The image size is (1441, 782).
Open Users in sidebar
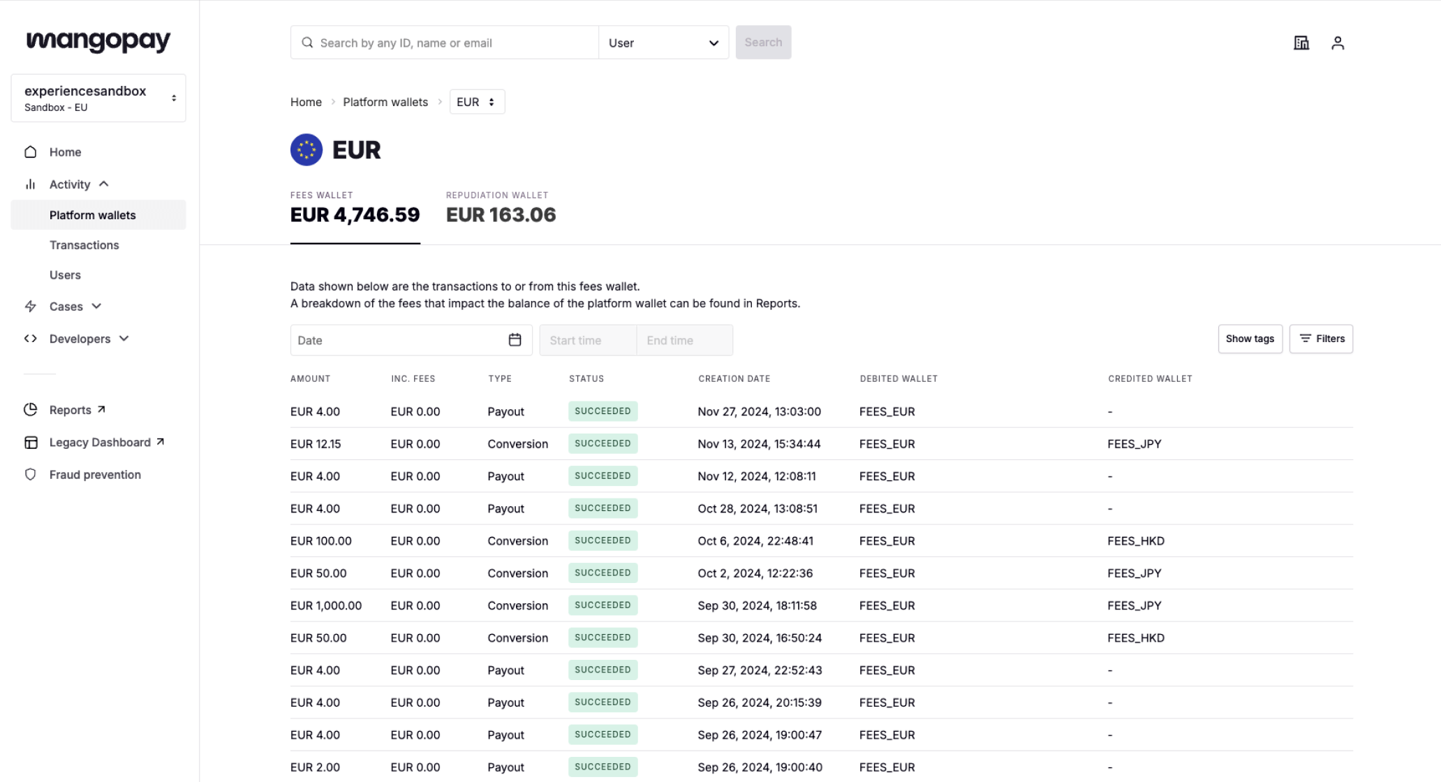click(x=65, y=275)
